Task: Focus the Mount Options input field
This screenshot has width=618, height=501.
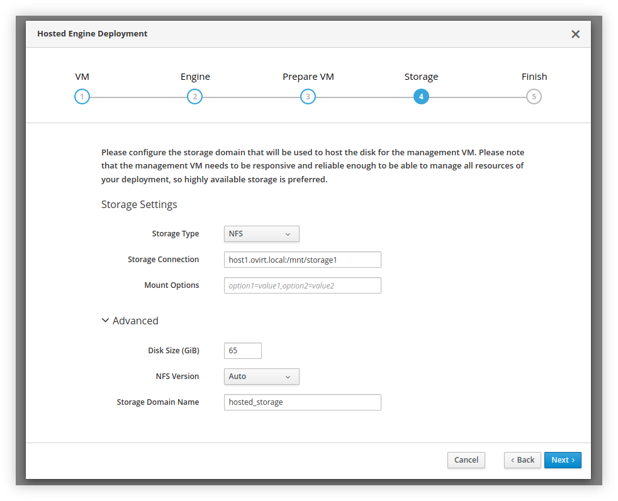Action: click(302, 285)
